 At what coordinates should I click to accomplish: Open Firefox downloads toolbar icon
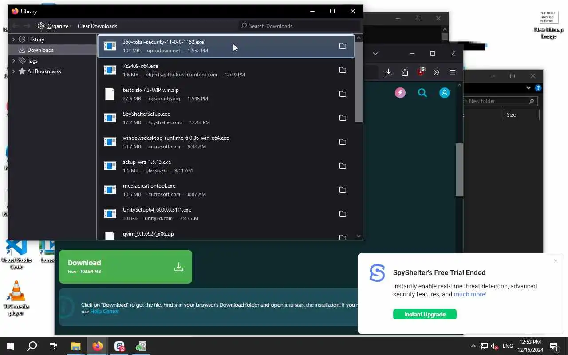coord(388,72)
